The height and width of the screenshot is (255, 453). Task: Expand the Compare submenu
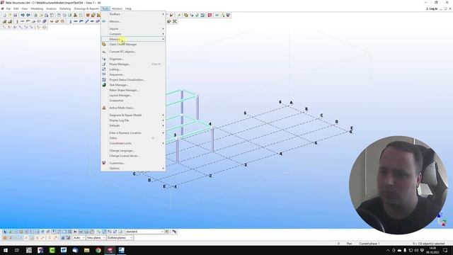pyautogui.click(x=133, y=34)
